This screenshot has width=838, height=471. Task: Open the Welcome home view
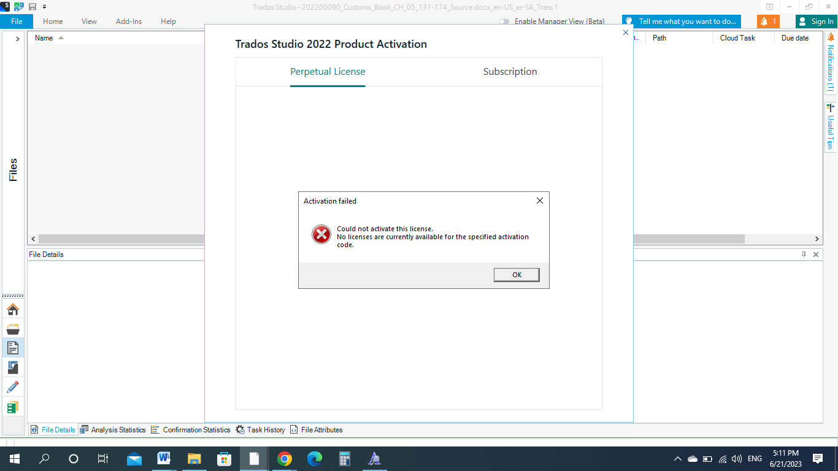[13, 309]
